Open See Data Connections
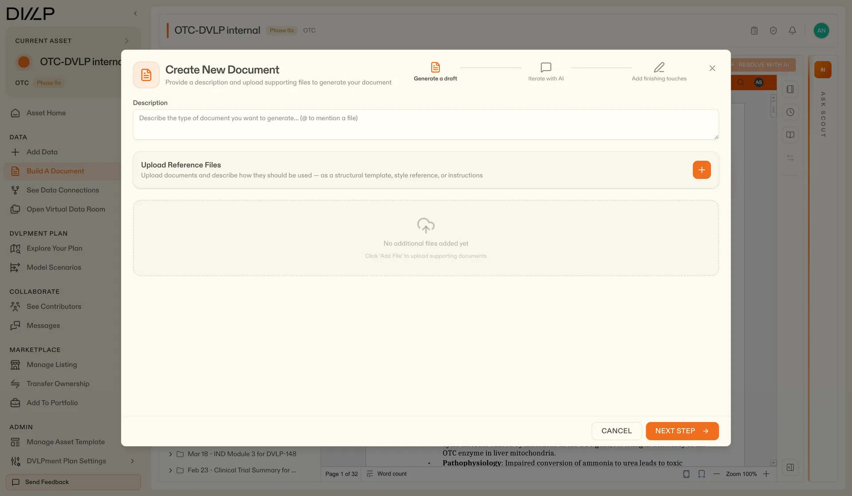The width and height of the screenshot is (852, 496). (63, 190)
